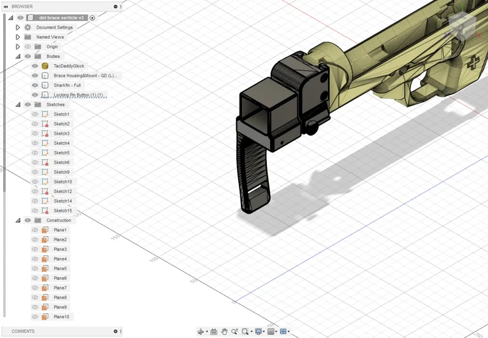This screenshot has width=488, height=338.
Task: Select Sketch10 in the browser tree
Action: pyautogui.click(x=62, y=182)
